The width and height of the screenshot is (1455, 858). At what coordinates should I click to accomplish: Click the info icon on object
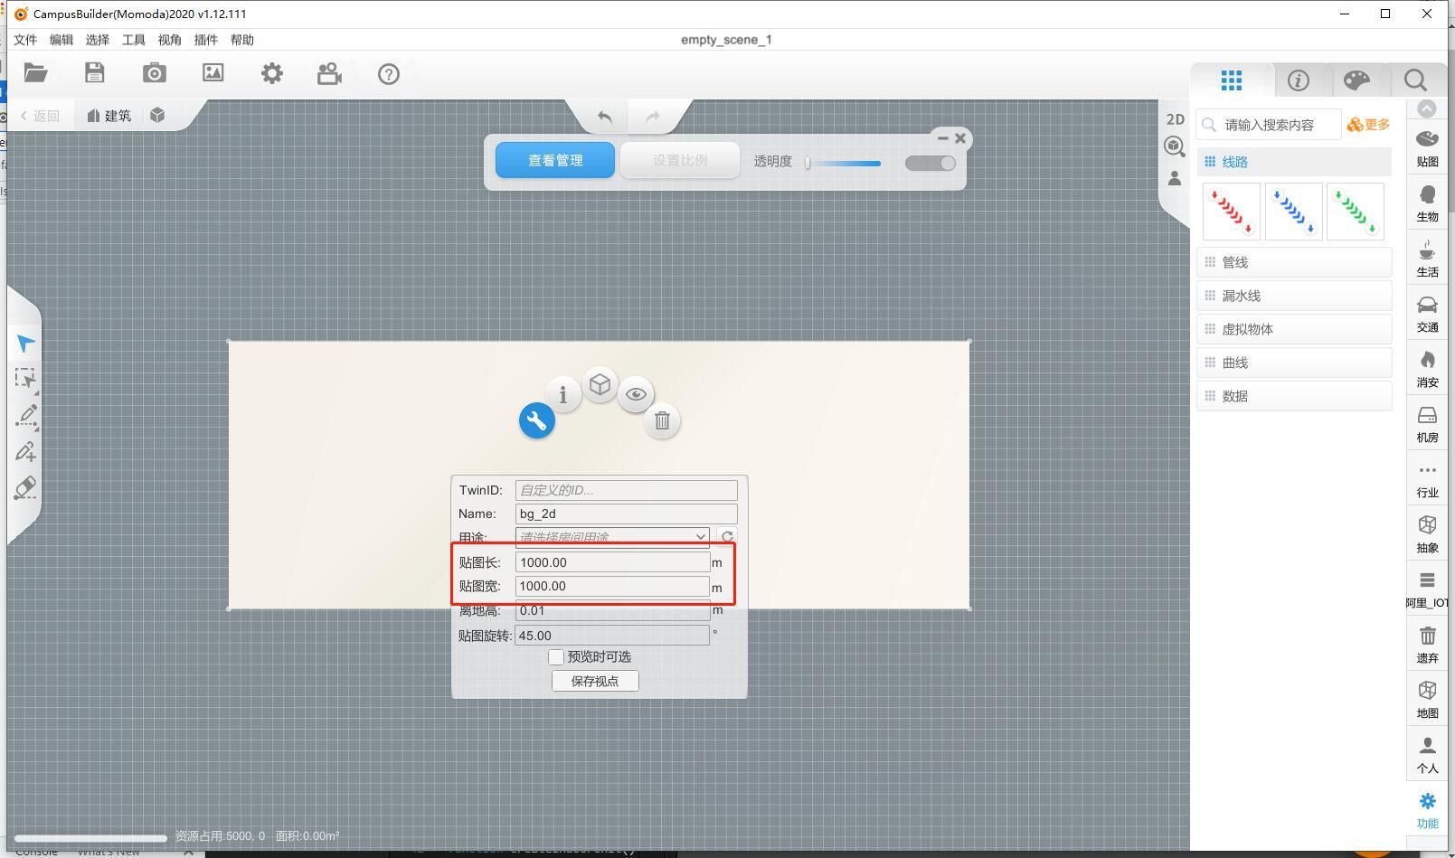[x=563, y=394]
